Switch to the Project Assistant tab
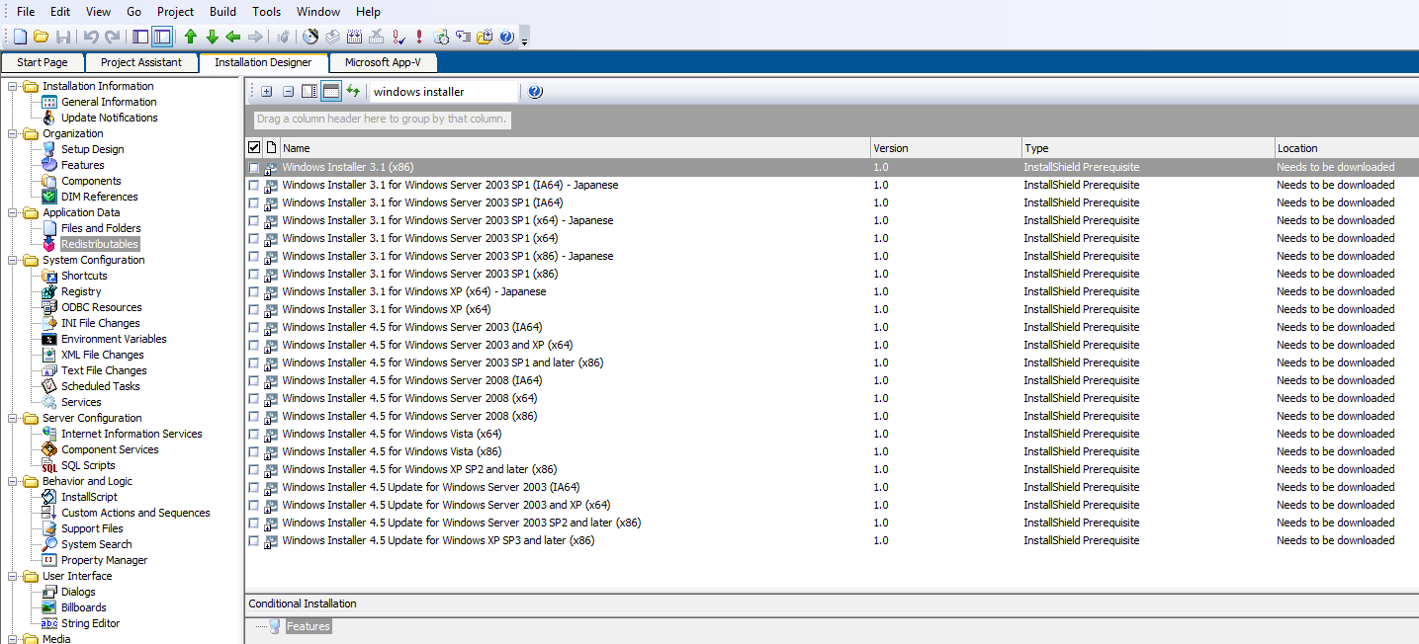 [141, 62]
